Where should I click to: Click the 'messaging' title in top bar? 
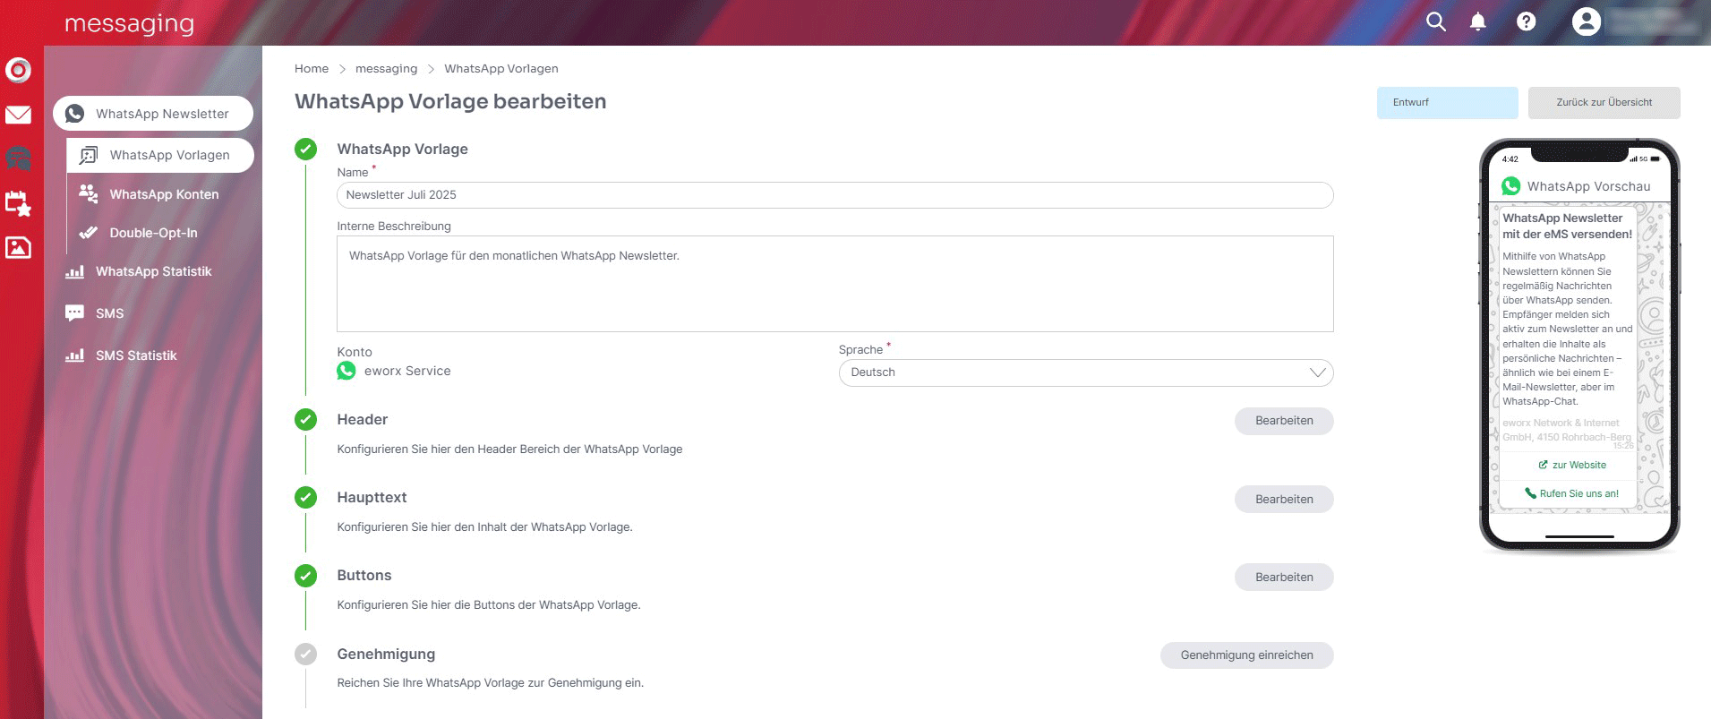pos(130,23)
